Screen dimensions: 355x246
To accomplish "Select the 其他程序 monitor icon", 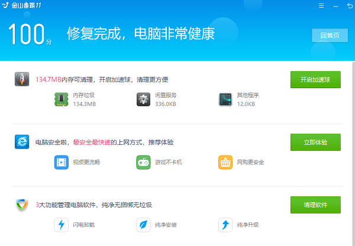I will [x=225, y=99].
